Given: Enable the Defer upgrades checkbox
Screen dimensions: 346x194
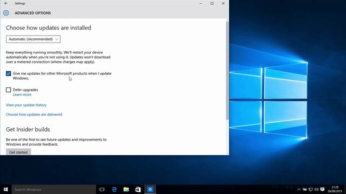Looking at the screenshot, I should tap(9, 90).
